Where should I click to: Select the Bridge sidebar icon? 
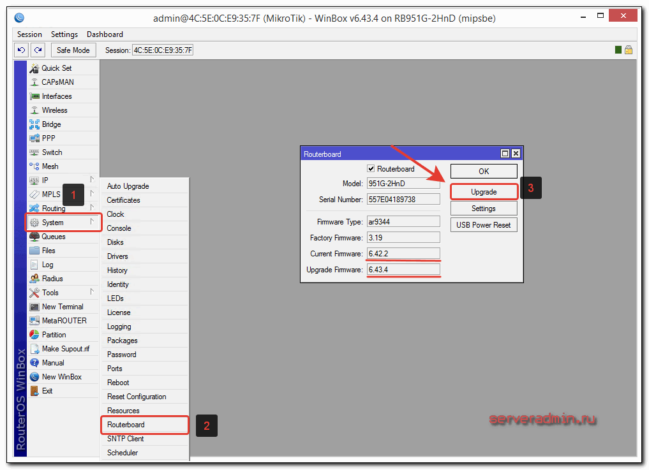coord(34,124)
